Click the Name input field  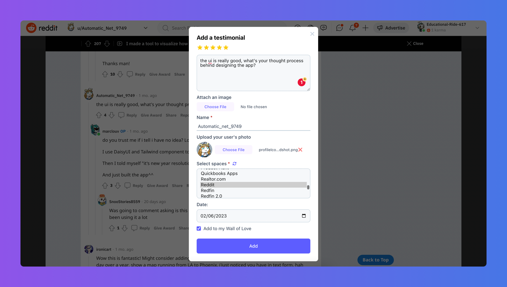[x=253, y=126]
